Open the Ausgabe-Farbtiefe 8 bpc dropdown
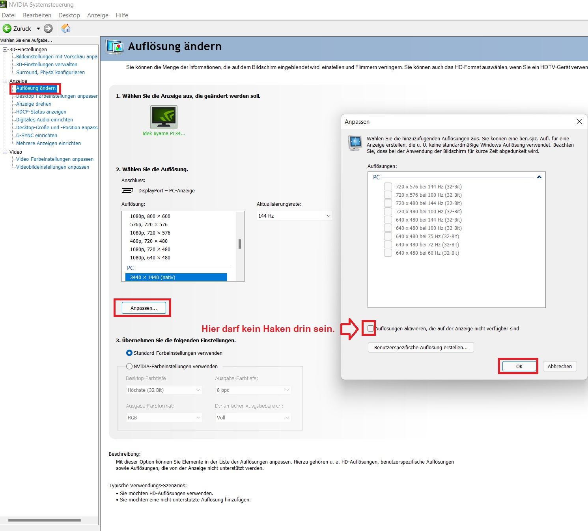Screen dimensions: 588x531 point(253,390)
